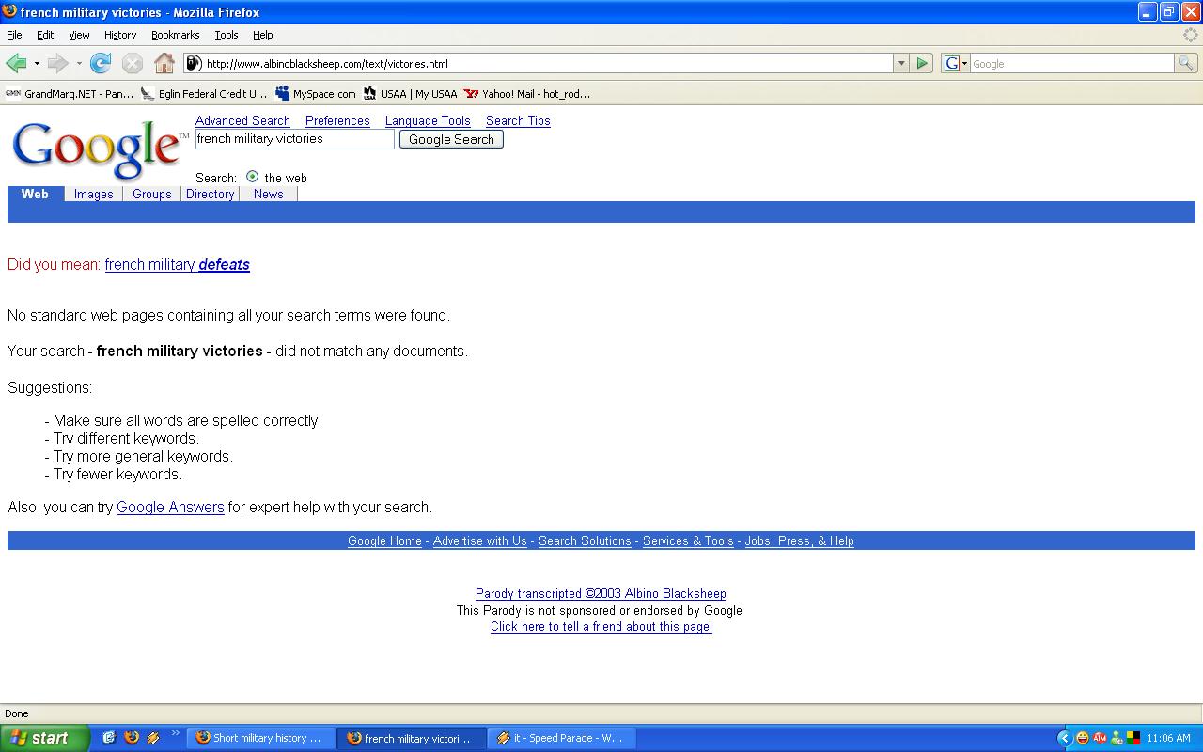Open the Services & Tools link
1203x752 pixels.
[688, 540]
